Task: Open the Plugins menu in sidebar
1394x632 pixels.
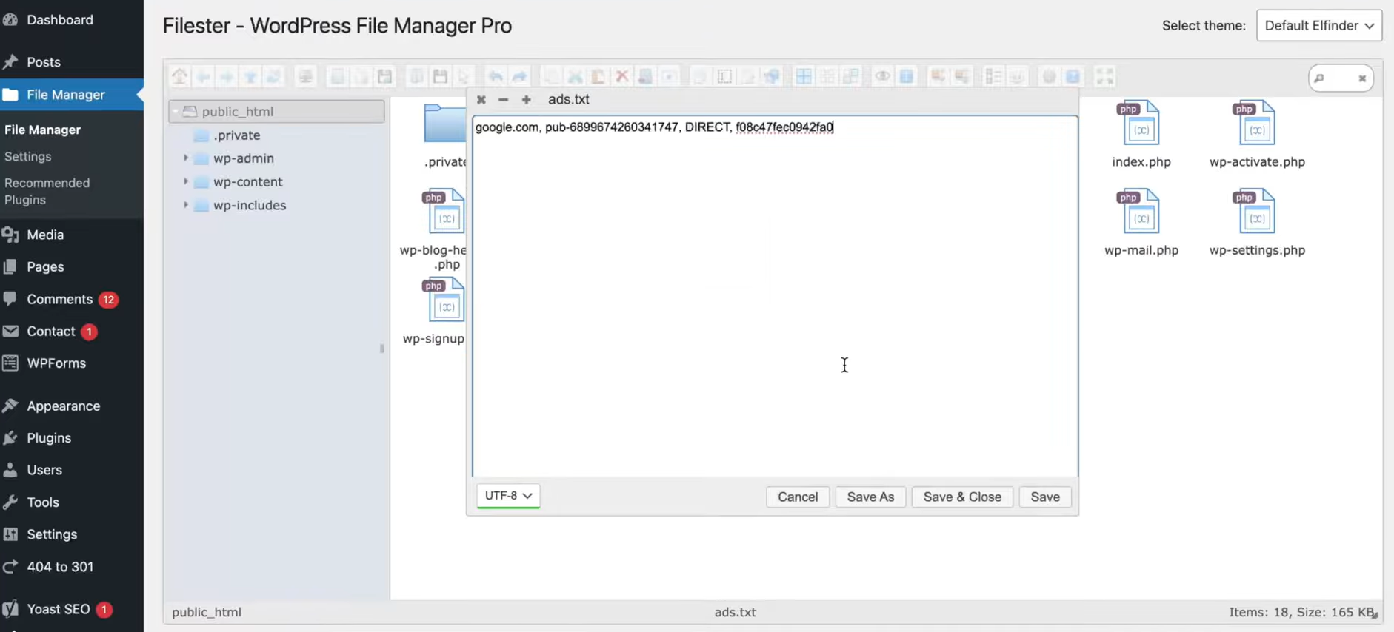Action: [49, 438]
